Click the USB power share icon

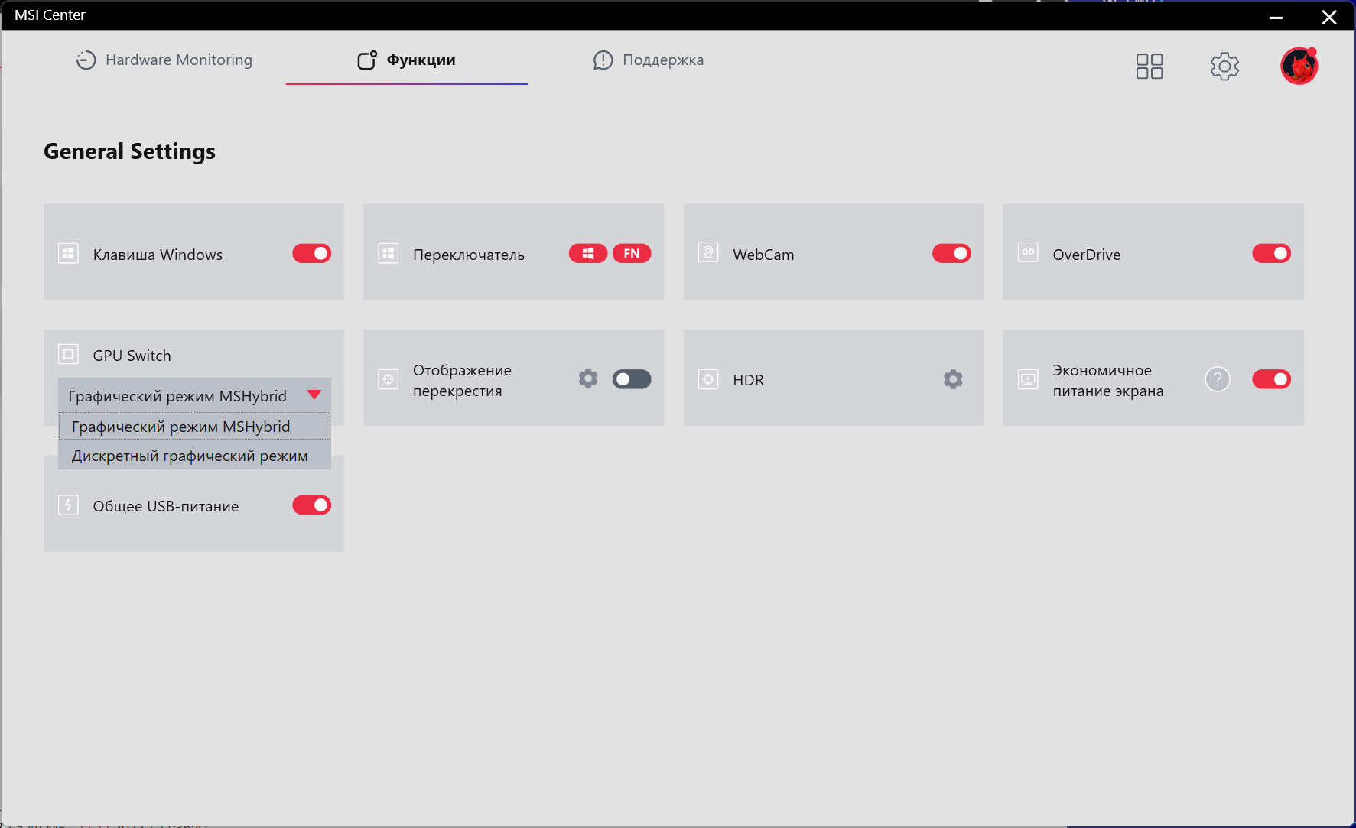pyautogui.click(x=69, y=505)
